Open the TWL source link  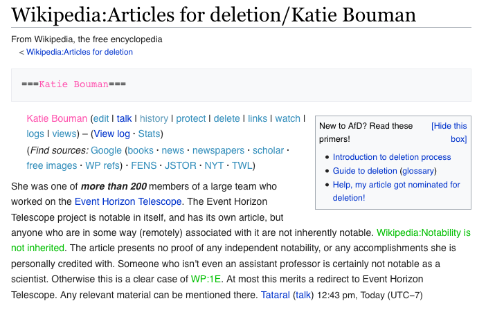click(x=242, y=165)
